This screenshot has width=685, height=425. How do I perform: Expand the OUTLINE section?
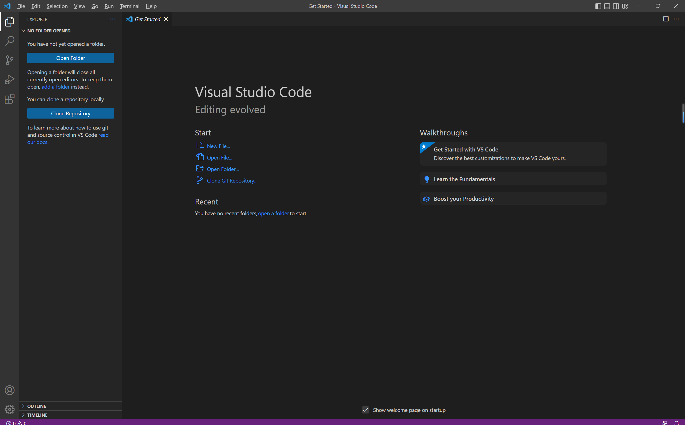pyautogui.click(x=37, y=406)
